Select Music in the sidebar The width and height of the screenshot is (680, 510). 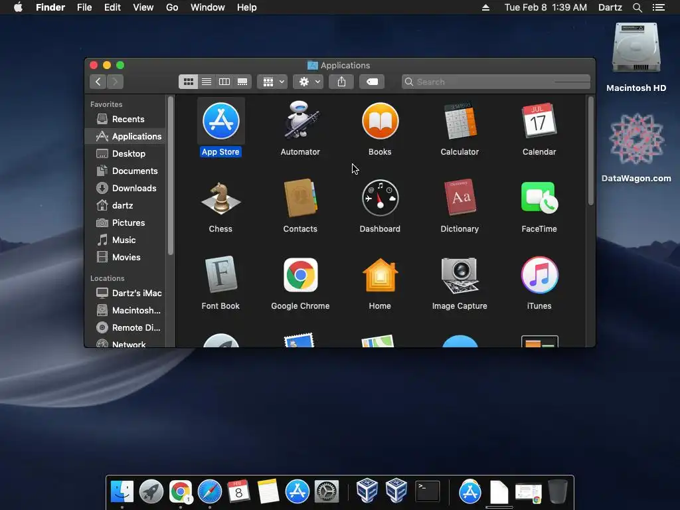point(125,240)
